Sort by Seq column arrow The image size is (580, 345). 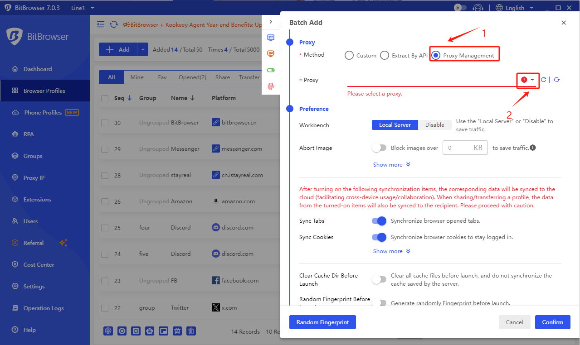130,98
